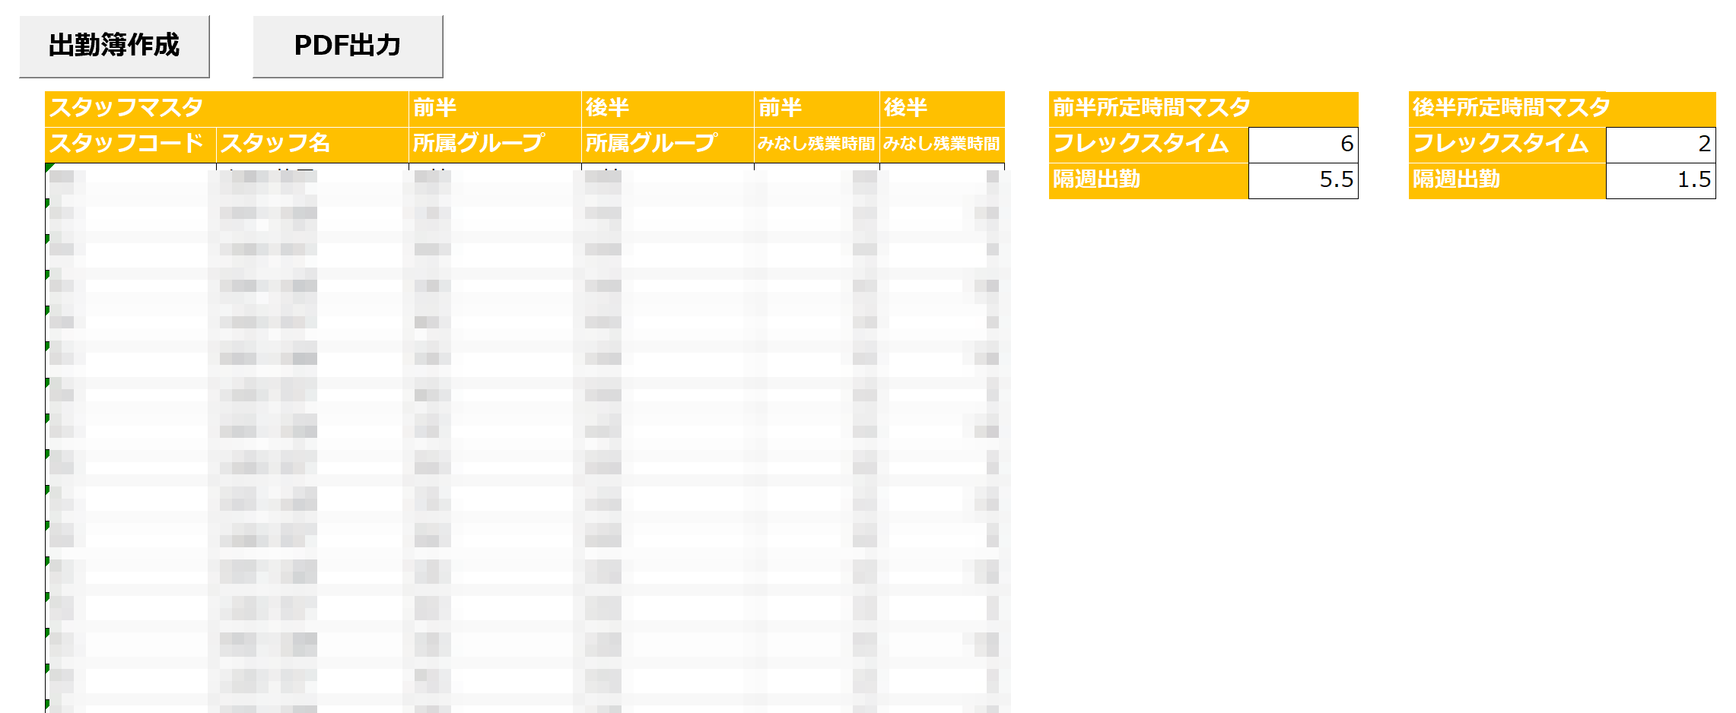Image resolution: width=1736 pixels, height=713 pixels.
Task: Click the 出勤簿作成 button
Action: coord(114,46)
